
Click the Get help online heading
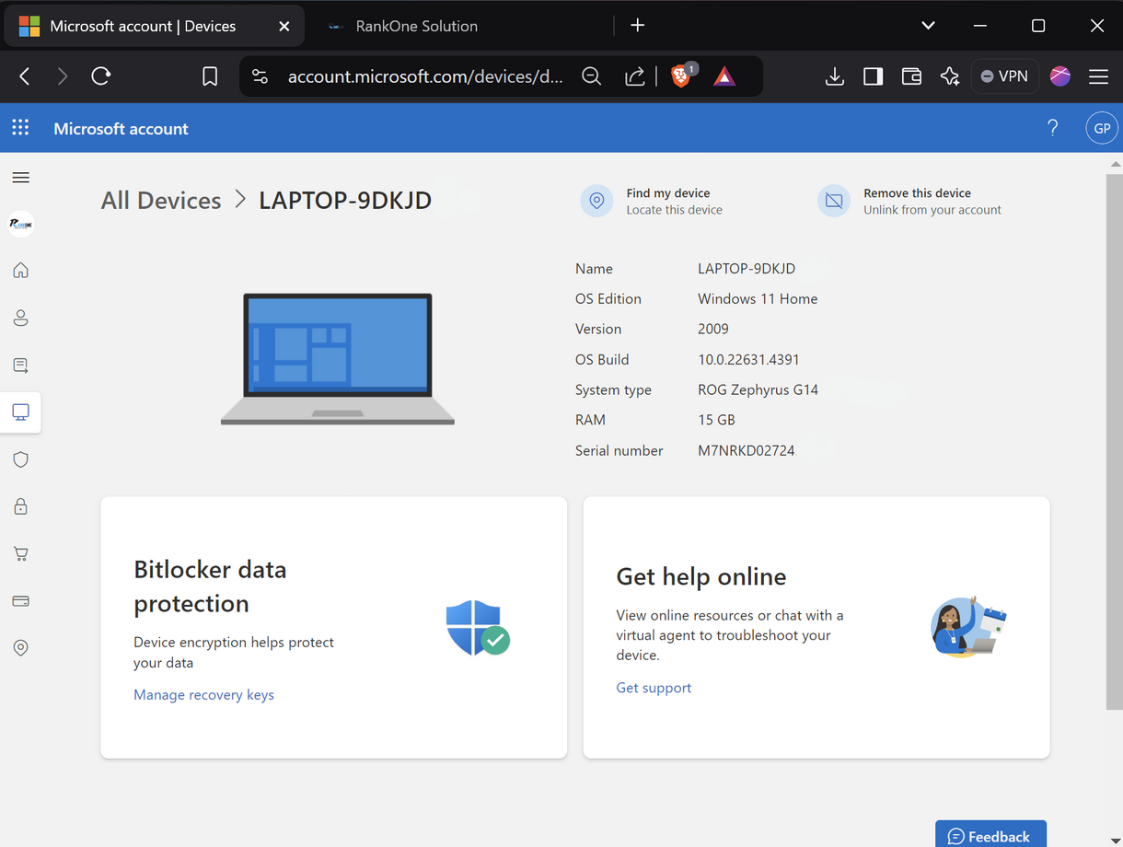[x=700, y=576]
